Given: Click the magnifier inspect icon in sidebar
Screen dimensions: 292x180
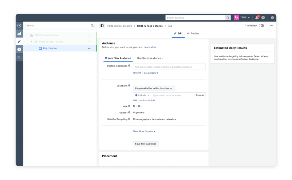Looking at the screenshot, I should [x=19, y=57].
